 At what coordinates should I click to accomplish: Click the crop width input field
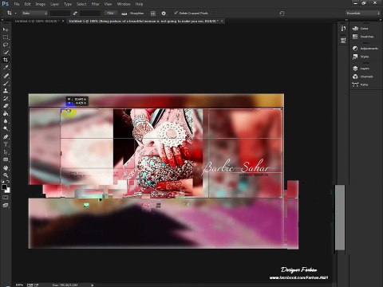tap(60, 13)
